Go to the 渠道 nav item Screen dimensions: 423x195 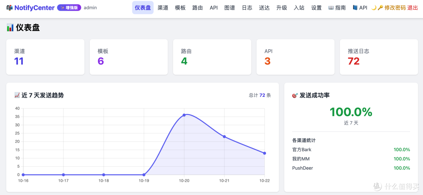click(163, 8)
